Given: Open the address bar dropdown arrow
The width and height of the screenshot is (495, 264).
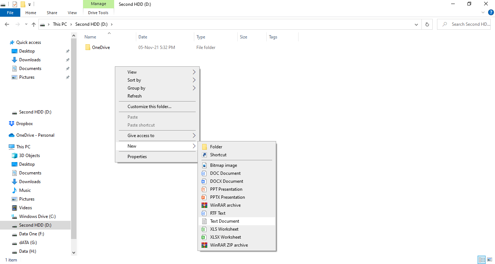Looking at the screenshot, I should tap(416, 24).
